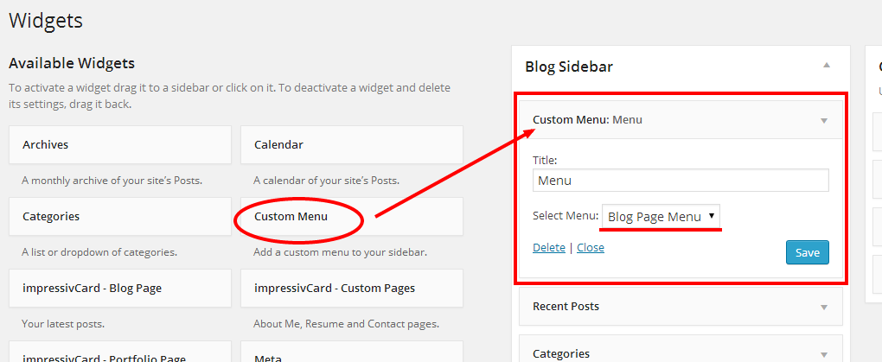
Task: Click the Categories available widget
Action: (x=119, y=216)
